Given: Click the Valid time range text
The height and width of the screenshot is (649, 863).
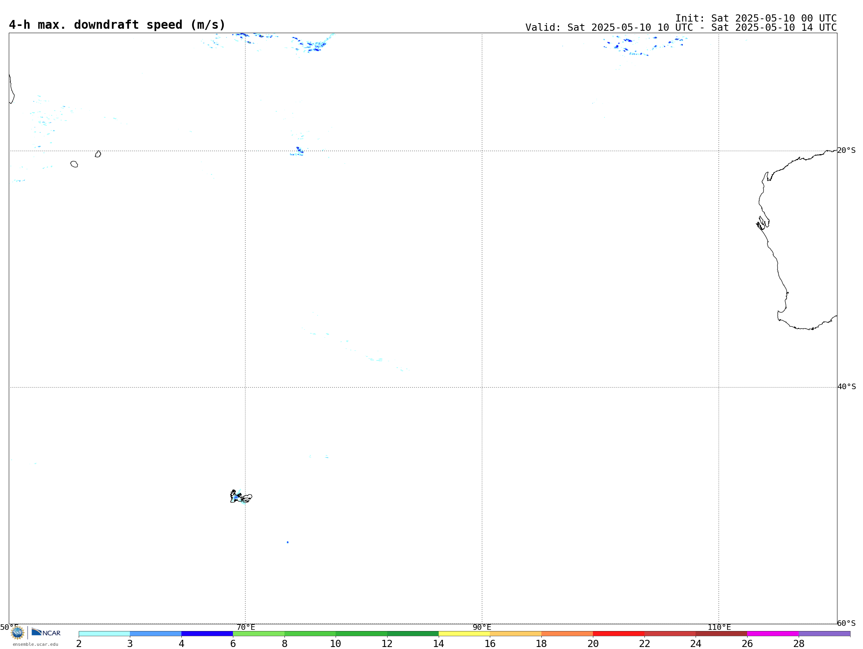Looking at the screenshot, I should tap(681, 28).
